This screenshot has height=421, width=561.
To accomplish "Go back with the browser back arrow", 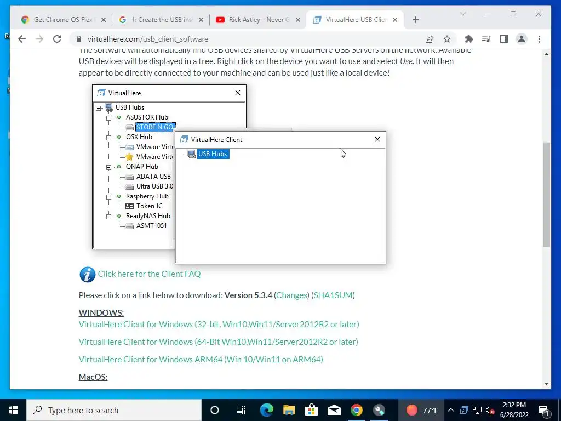I will [22, 39].
